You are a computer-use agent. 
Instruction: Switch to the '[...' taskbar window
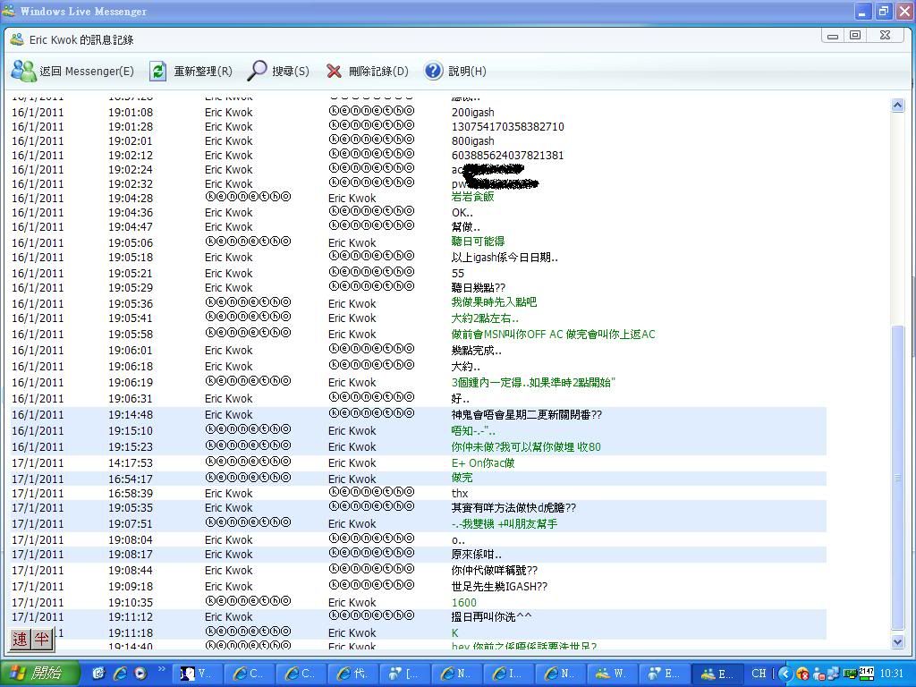tap(407, 674)
